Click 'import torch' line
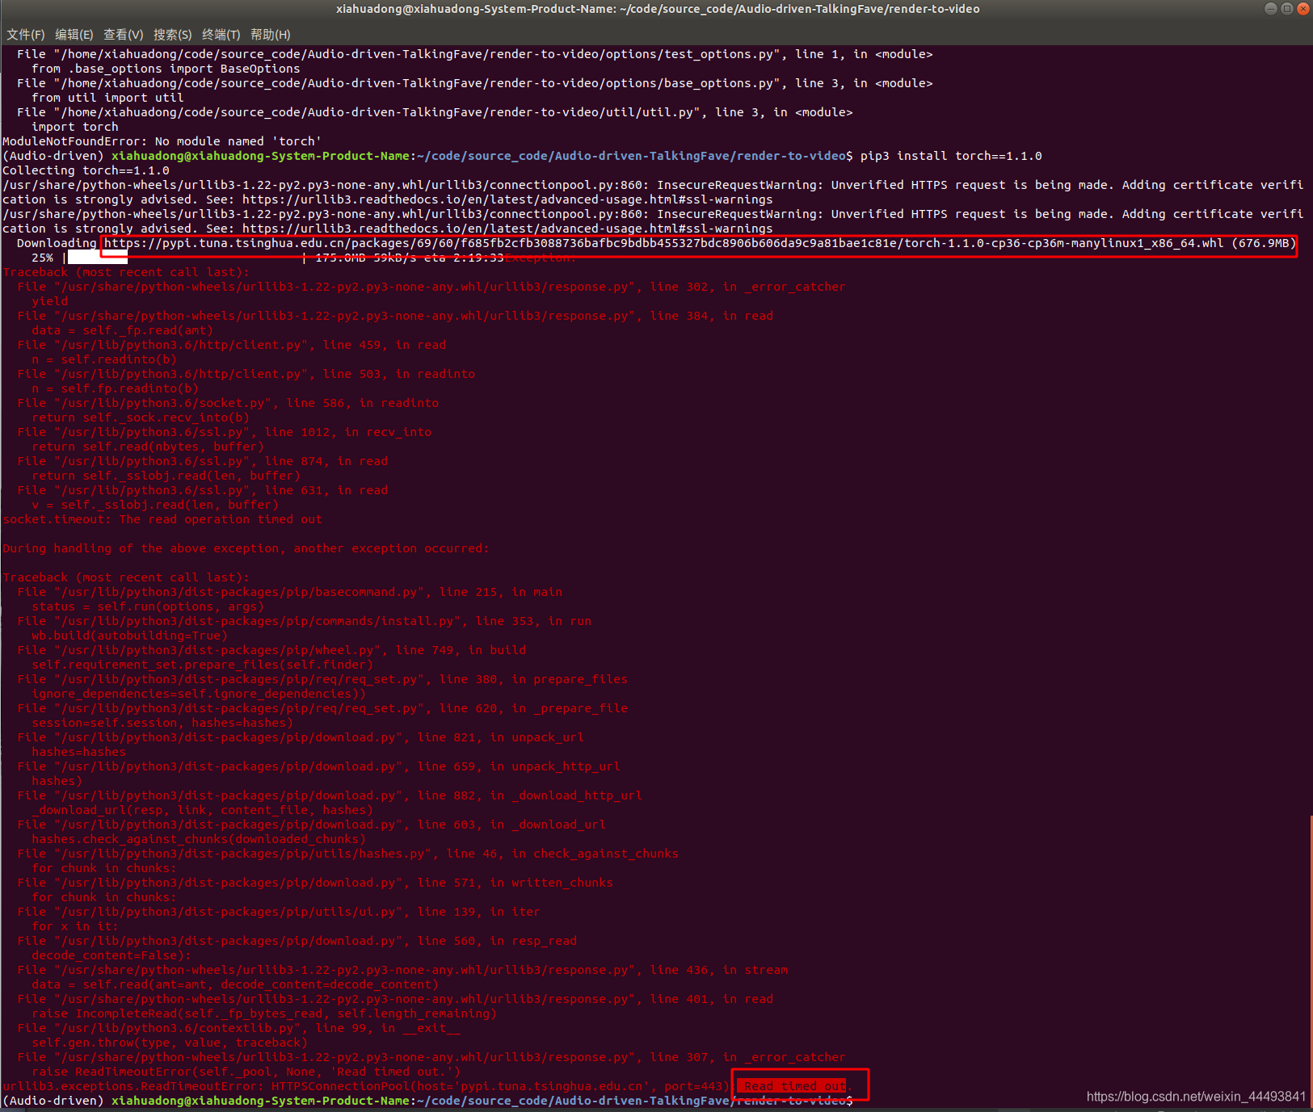Image resolution: width=1313 pixels, height=1112 pixels. (x=75, y=127)
